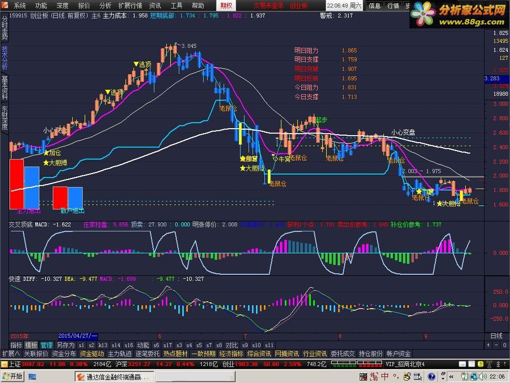Open the 系统 menu

click(19, 5)
